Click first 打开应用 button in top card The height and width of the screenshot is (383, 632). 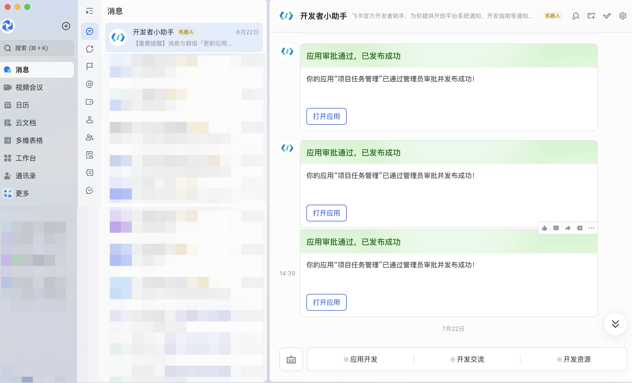click(326, 116)
